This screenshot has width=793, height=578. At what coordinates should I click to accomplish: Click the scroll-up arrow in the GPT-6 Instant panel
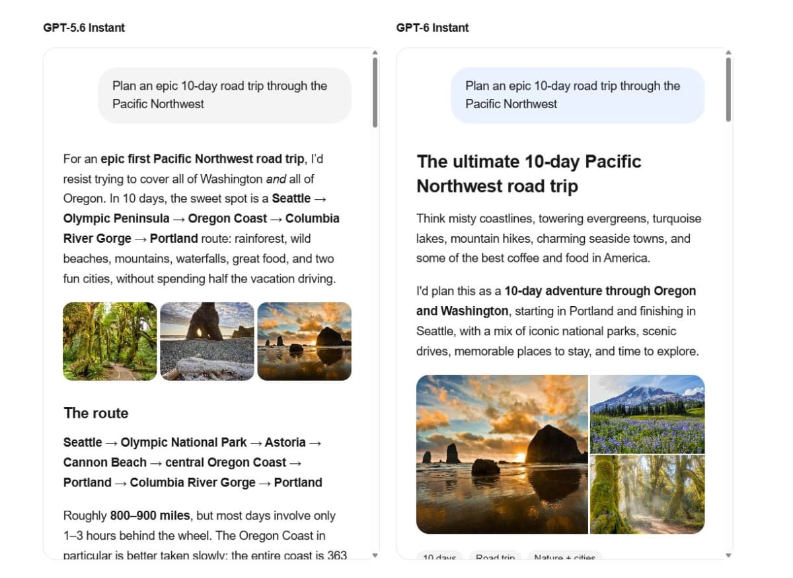coord(728,52)
